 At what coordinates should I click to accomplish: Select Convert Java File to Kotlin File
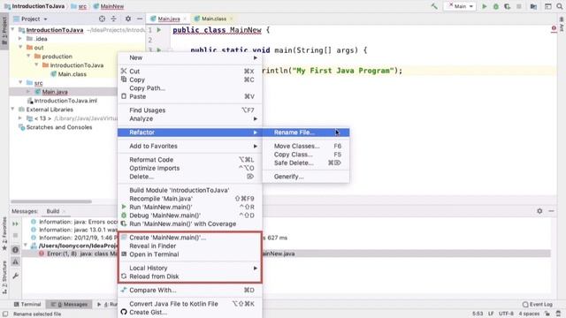[x=190, y=304]
